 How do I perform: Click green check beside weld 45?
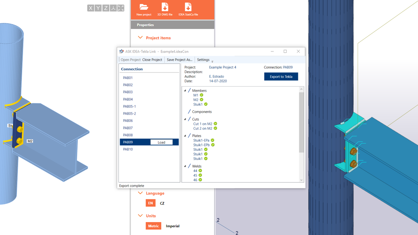click(200, 175)
